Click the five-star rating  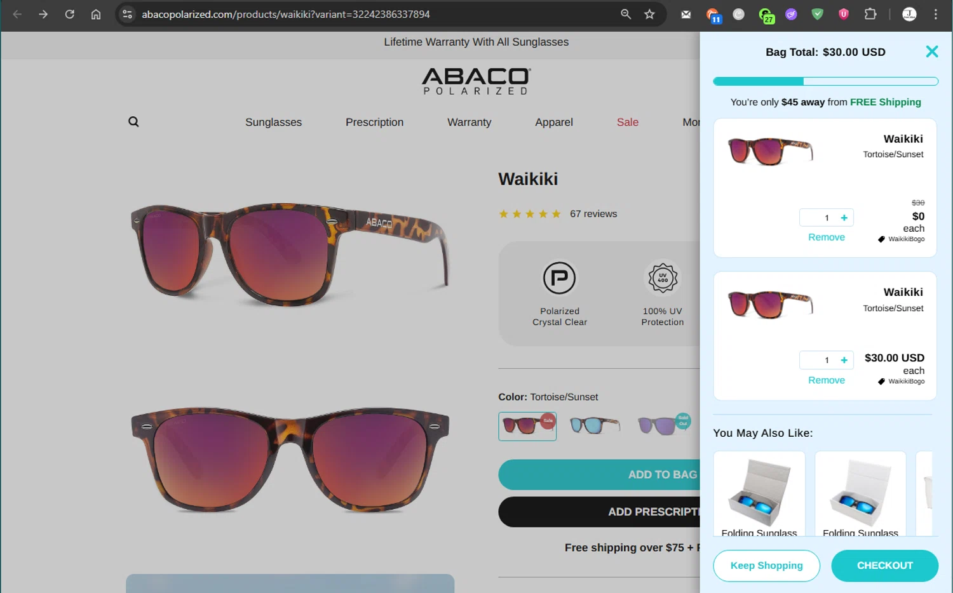[530, 214]
